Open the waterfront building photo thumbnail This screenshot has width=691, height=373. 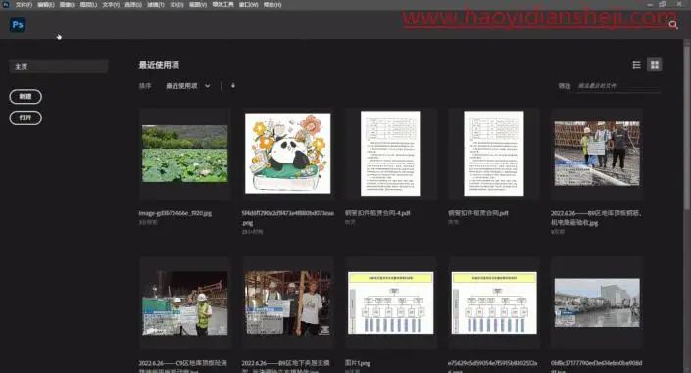[x=597, y=303]
